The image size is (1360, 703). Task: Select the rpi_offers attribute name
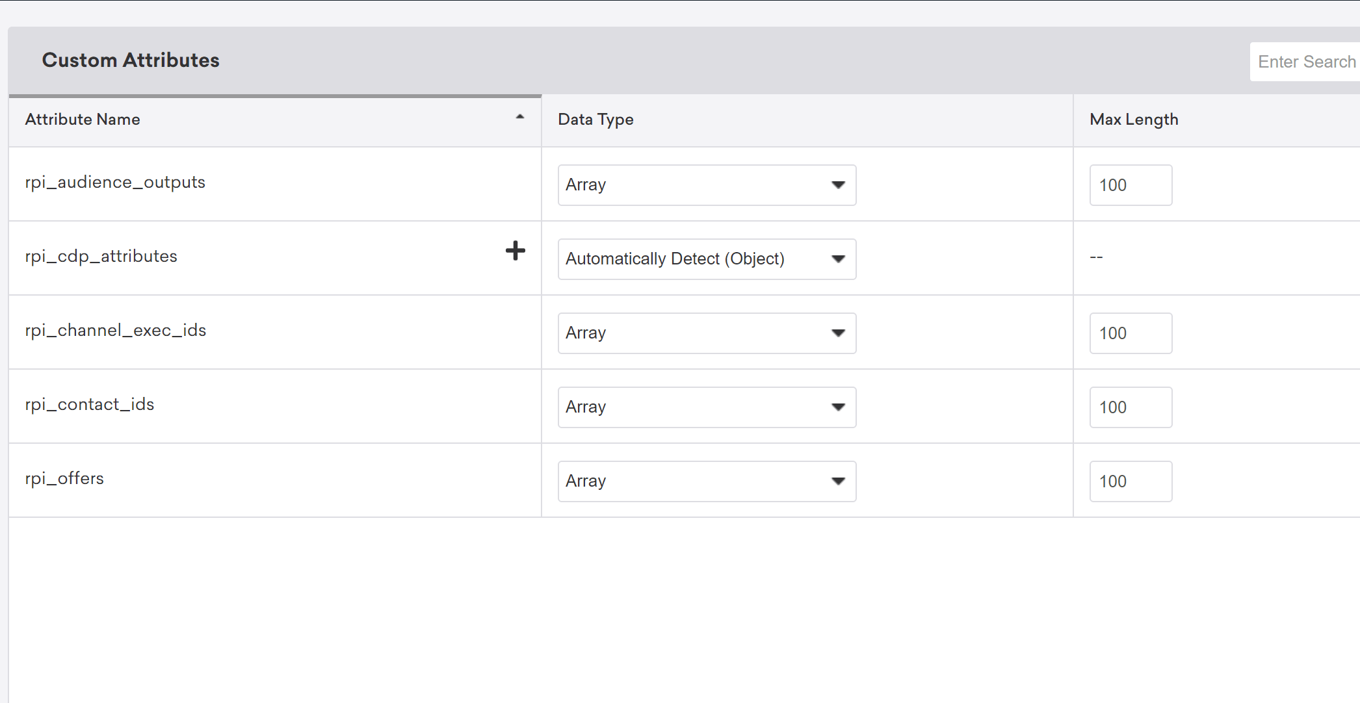pos(64,479)
